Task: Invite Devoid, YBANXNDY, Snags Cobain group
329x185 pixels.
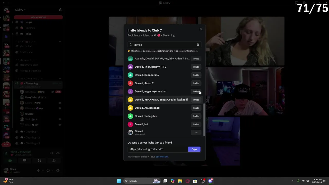Action: tap(196, 100)
